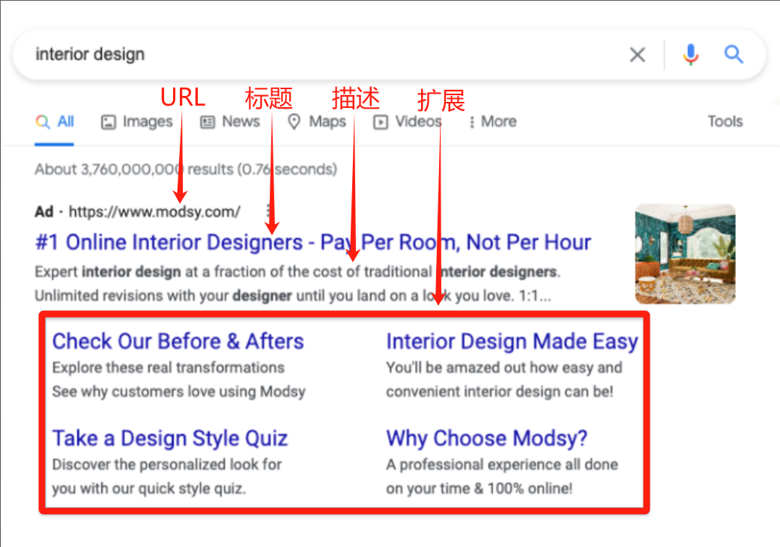Screen dimensions: 780x547
Task: Open the Tools filter options
Action: point(725,121)
